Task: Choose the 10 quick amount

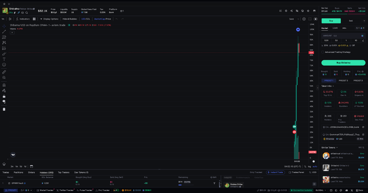Action: click(356, 40)
